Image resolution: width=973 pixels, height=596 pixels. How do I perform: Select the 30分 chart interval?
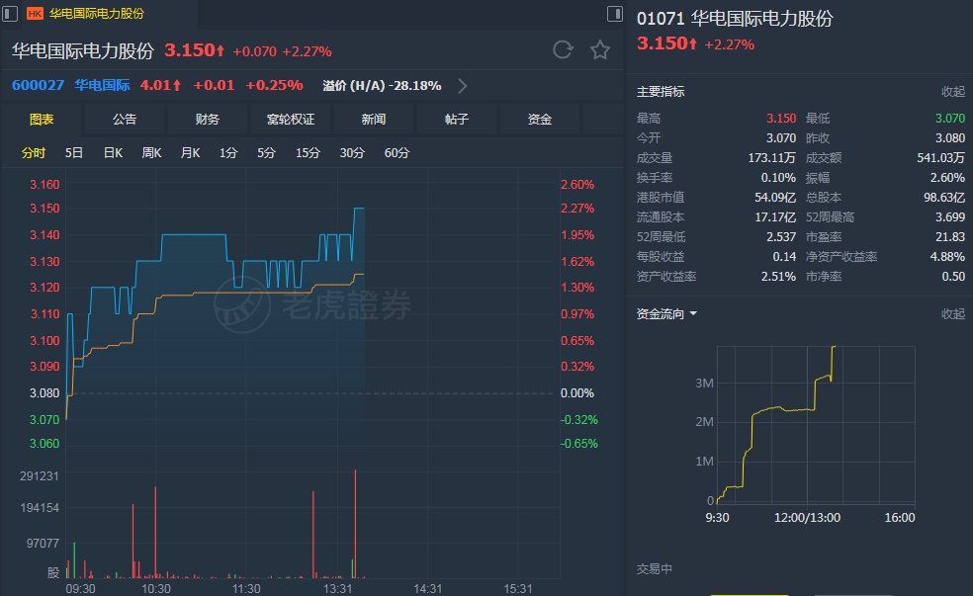352,152
